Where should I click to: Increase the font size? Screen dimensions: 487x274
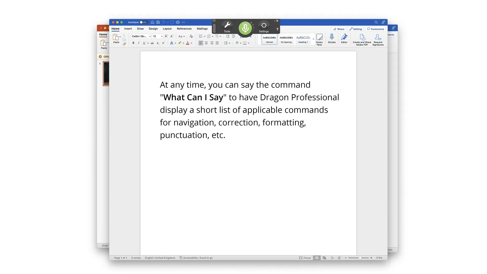pos(166,37)
